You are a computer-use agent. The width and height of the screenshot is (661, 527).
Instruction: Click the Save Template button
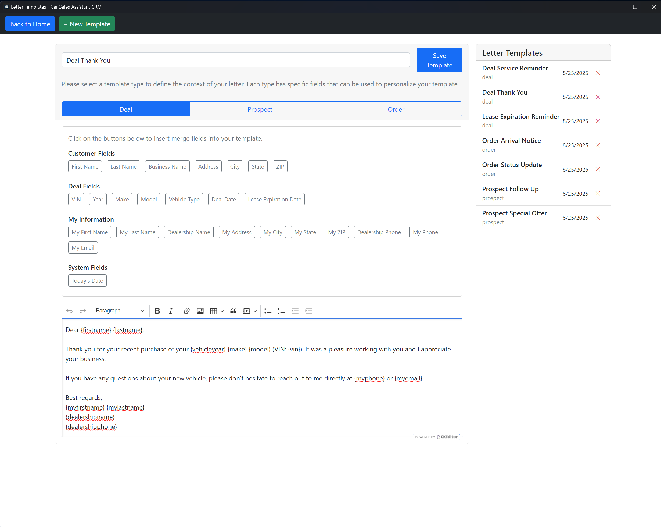[439, 60]
